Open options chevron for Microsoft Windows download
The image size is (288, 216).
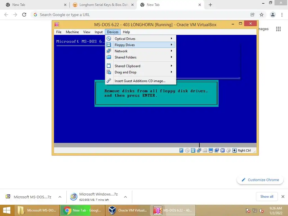tap(125, 197)
